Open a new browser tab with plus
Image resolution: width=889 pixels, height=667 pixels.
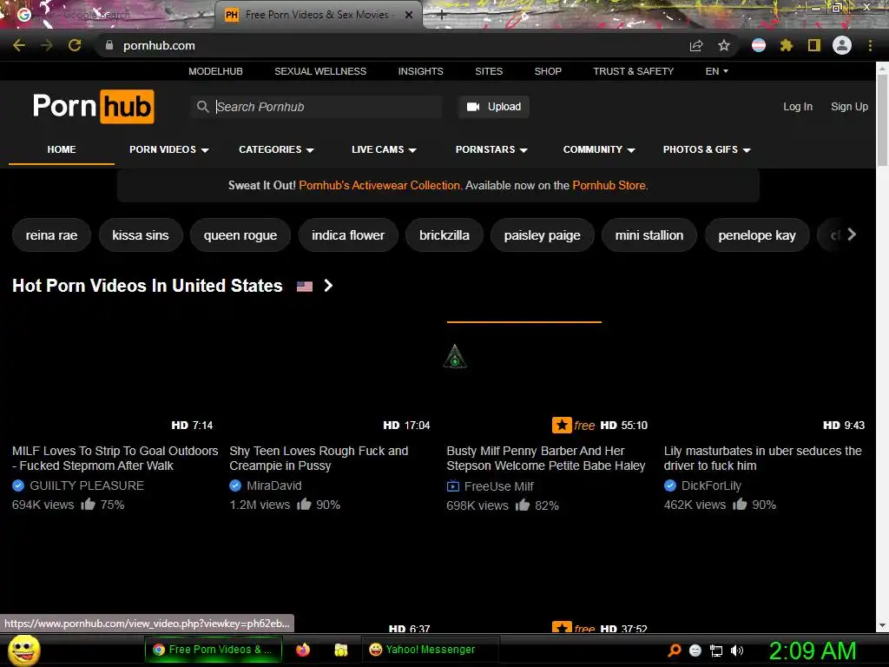[442, 16]
